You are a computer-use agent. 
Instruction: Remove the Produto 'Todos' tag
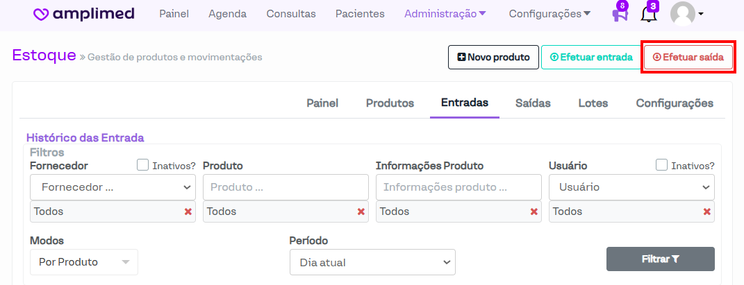[x=361, y=211]
